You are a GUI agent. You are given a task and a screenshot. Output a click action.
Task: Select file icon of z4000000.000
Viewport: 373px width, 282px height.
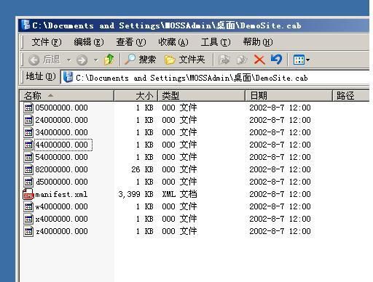[x=28, y=231]
